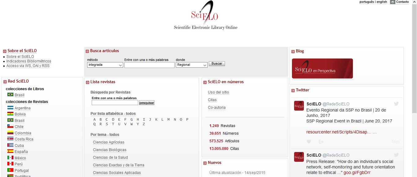The image size is (417, 177).
Task: Select letter A in alphabetical list
Action: (x=95, y=119)
